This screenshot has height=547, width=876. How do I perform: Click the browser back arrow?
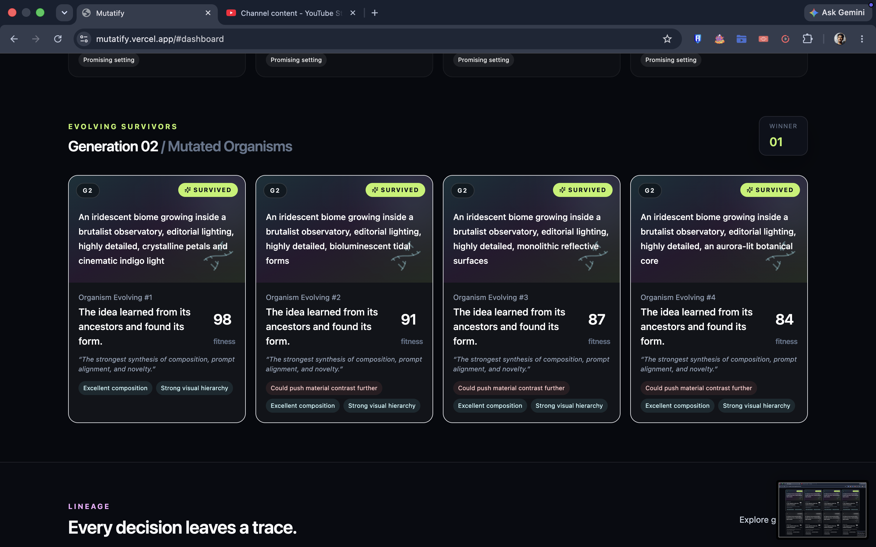pos(14,39)
